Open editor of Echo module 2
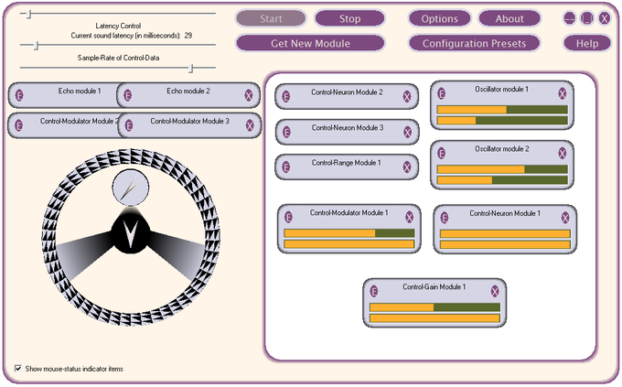Screen dimensions: 622x387 point(127,95)
